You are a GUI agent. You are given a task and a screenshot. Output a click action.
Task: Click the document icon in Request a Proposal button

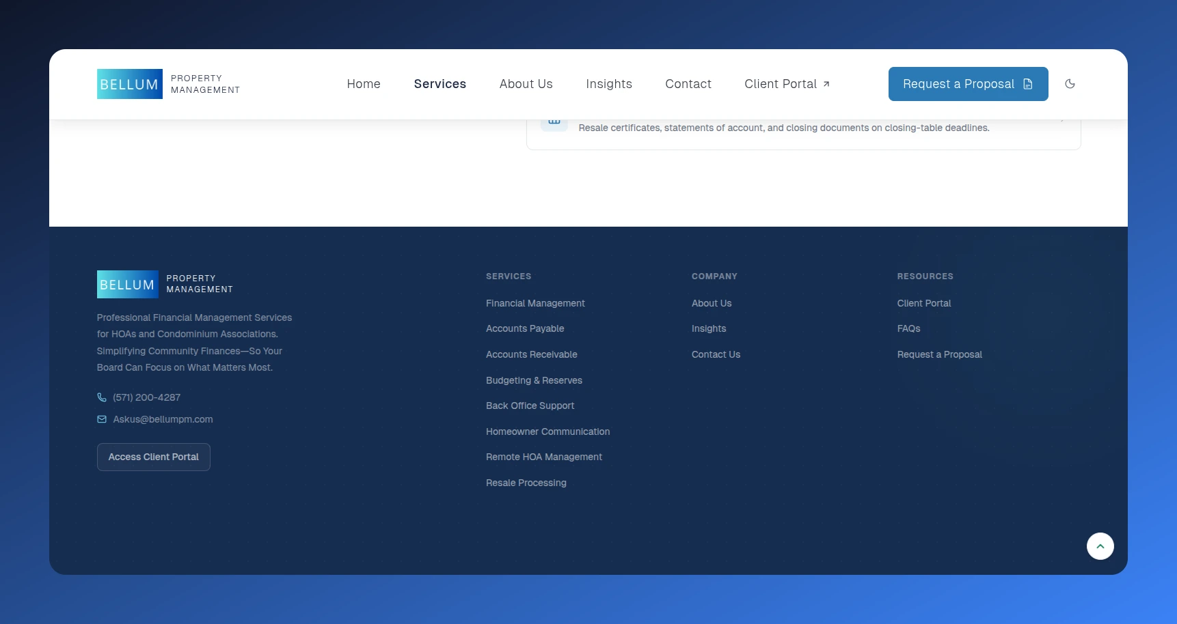tap(1027, 84)
